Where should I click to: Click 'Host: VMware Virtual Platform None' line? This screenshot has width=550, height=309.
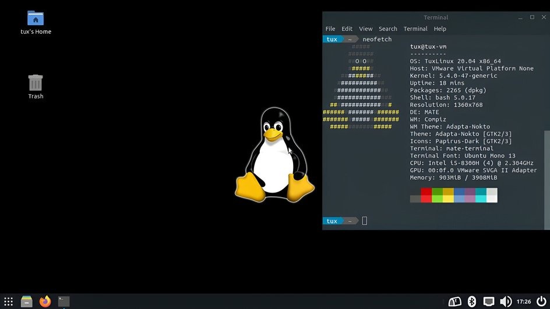pos(471,68)
